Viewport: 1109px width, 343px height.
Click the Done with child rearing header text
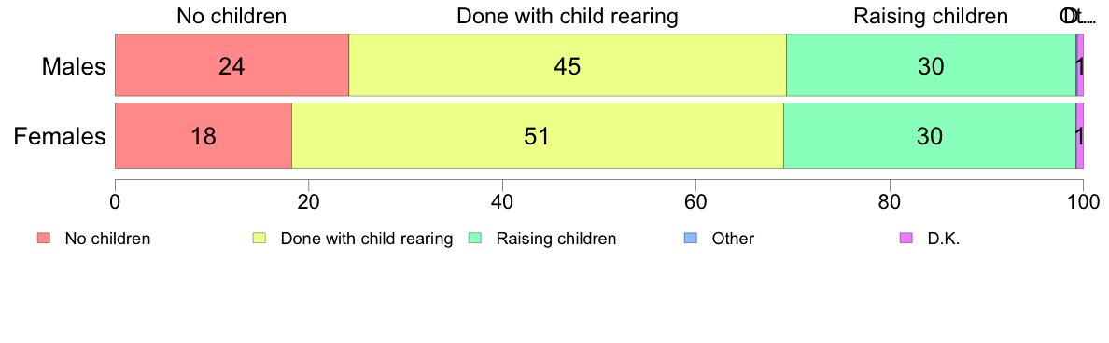click(568, 16)
